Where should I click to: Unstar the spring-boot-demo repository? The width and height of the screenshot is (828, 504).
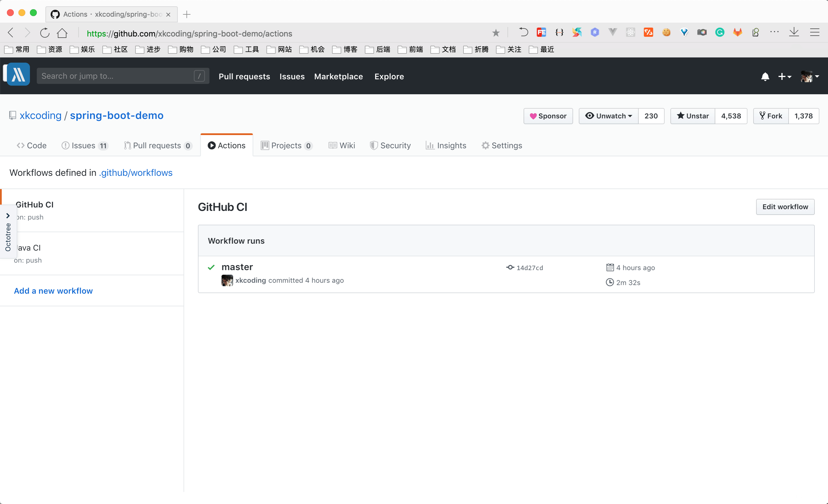pos(692,116)
